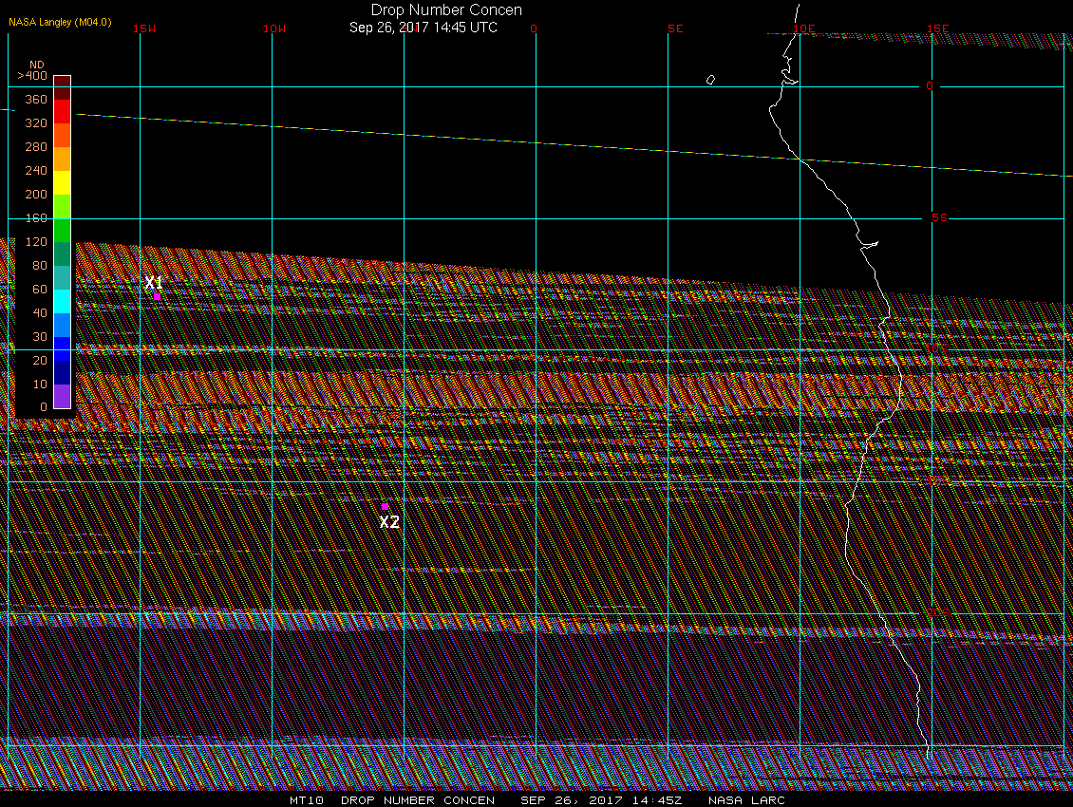
Task: Click the 15W longitude label
Action: (144, 28)
